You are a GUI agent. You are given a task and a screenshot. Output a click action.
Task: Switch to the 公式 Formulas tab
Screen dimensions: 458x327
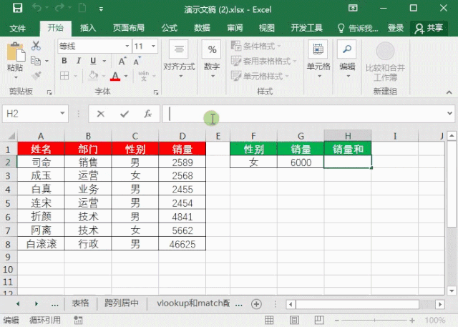[x=170, y=28]
